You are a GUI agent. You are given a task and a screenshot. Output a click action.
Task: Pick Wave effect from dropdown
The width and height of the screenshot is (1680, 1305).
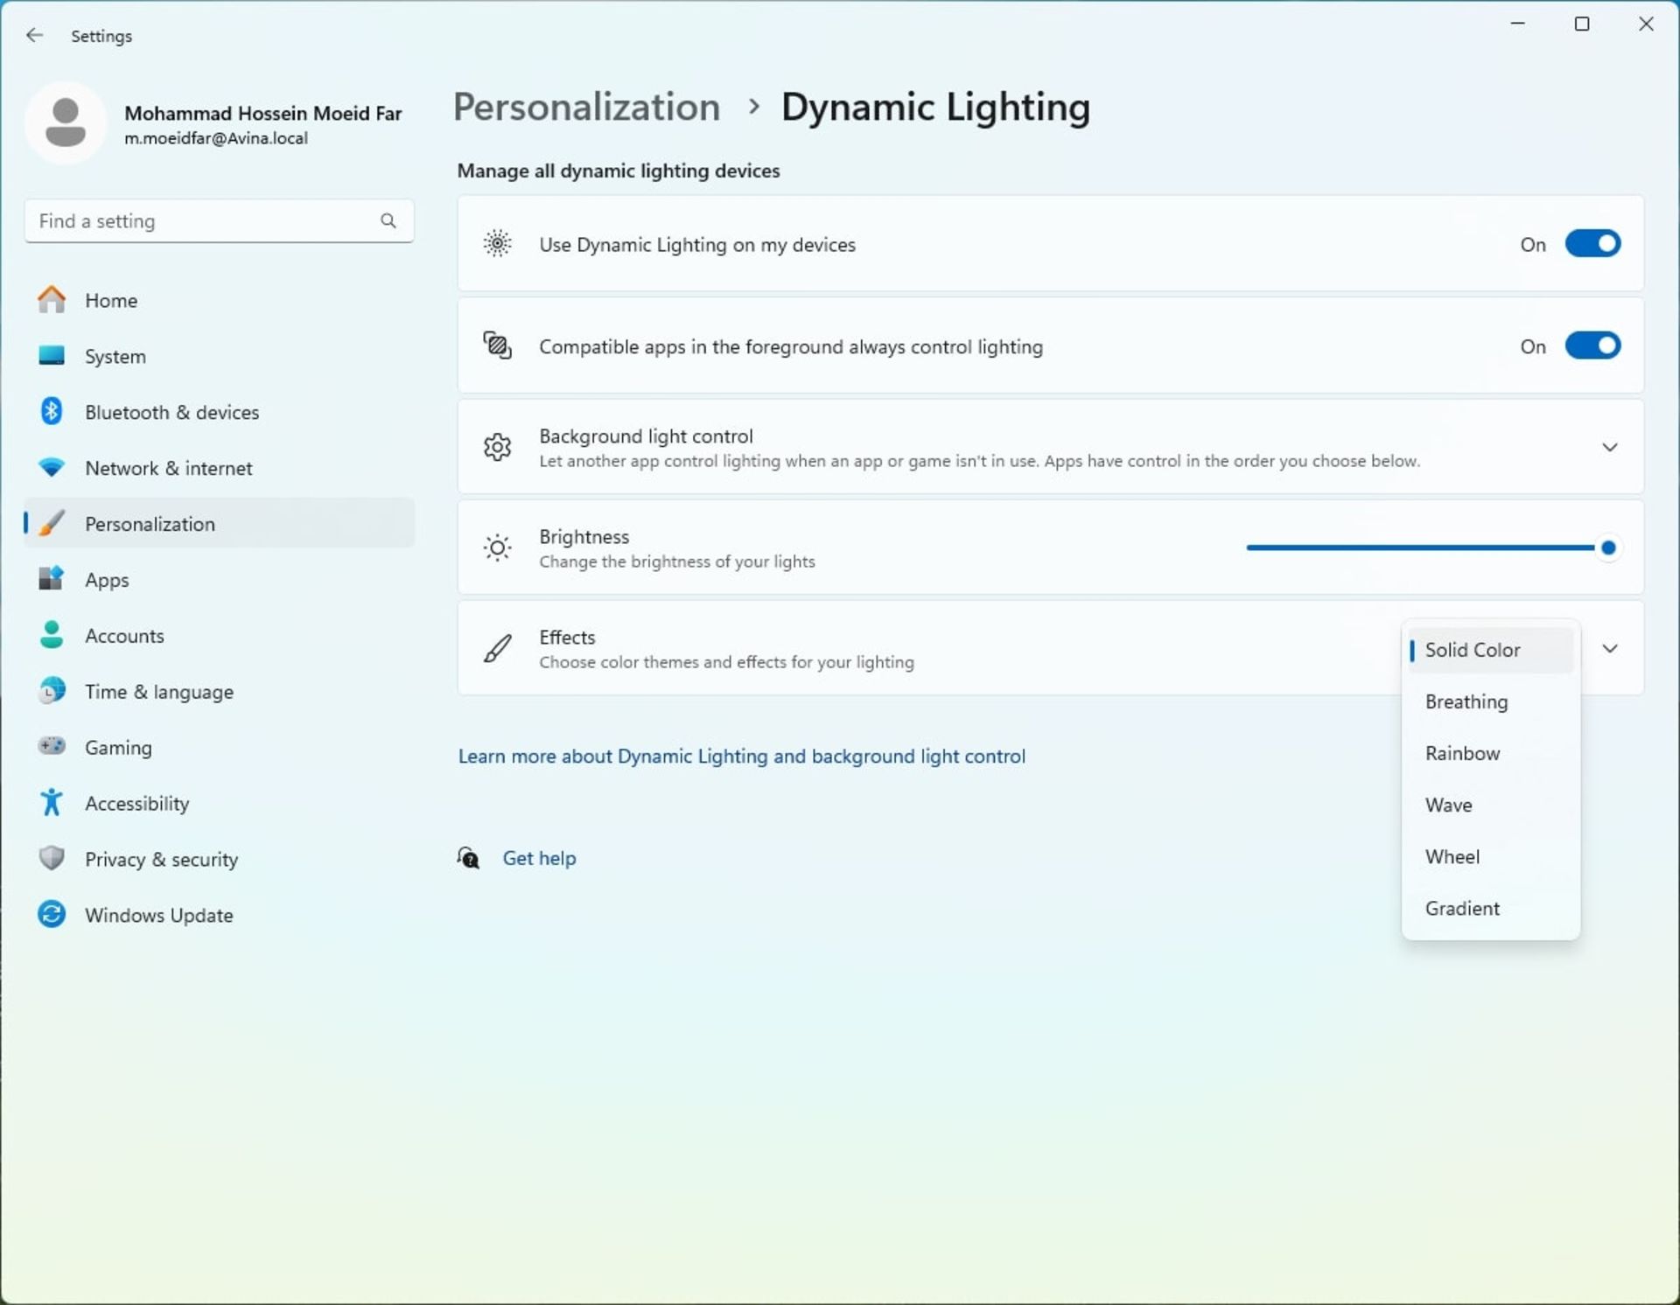(x=1490, y=805)
